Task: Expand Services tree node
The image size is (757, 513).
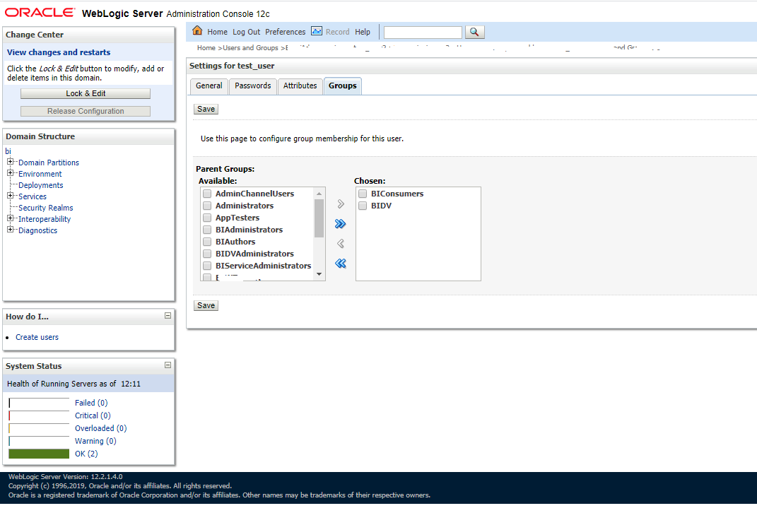Action: point(10,196)
